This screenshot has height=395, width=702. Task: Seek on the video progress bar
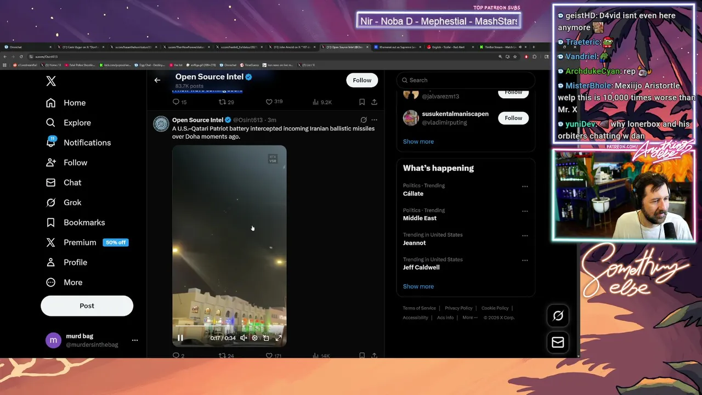coord(229,326)
